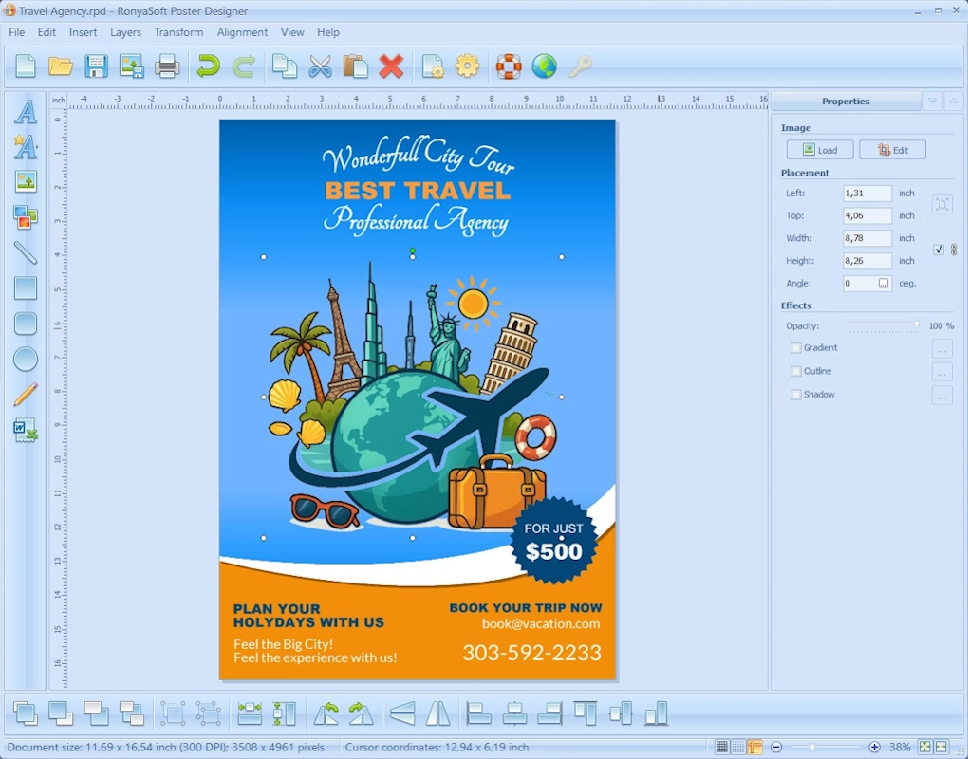The image size is (968, 759).
Task: Click the green Undo arrow
Action: tap(208, 66)
